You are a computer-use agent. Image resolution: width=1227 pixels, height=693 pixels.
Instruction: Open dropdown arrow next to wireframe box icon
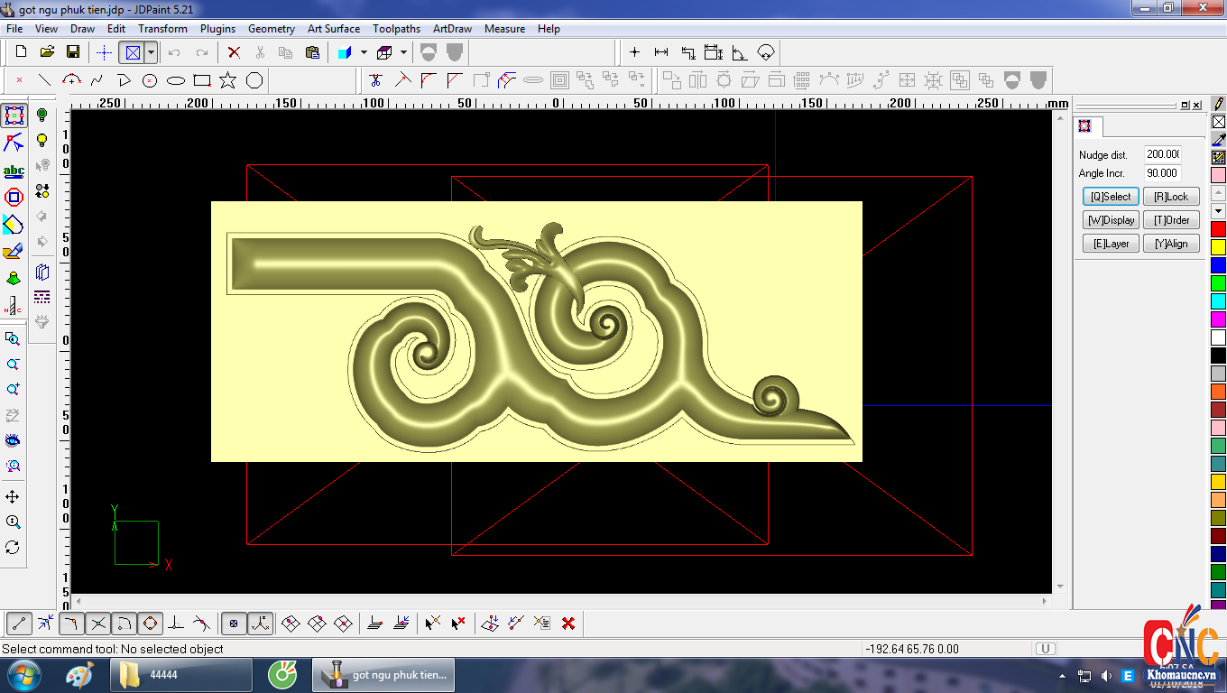click(x=403, y=52)
